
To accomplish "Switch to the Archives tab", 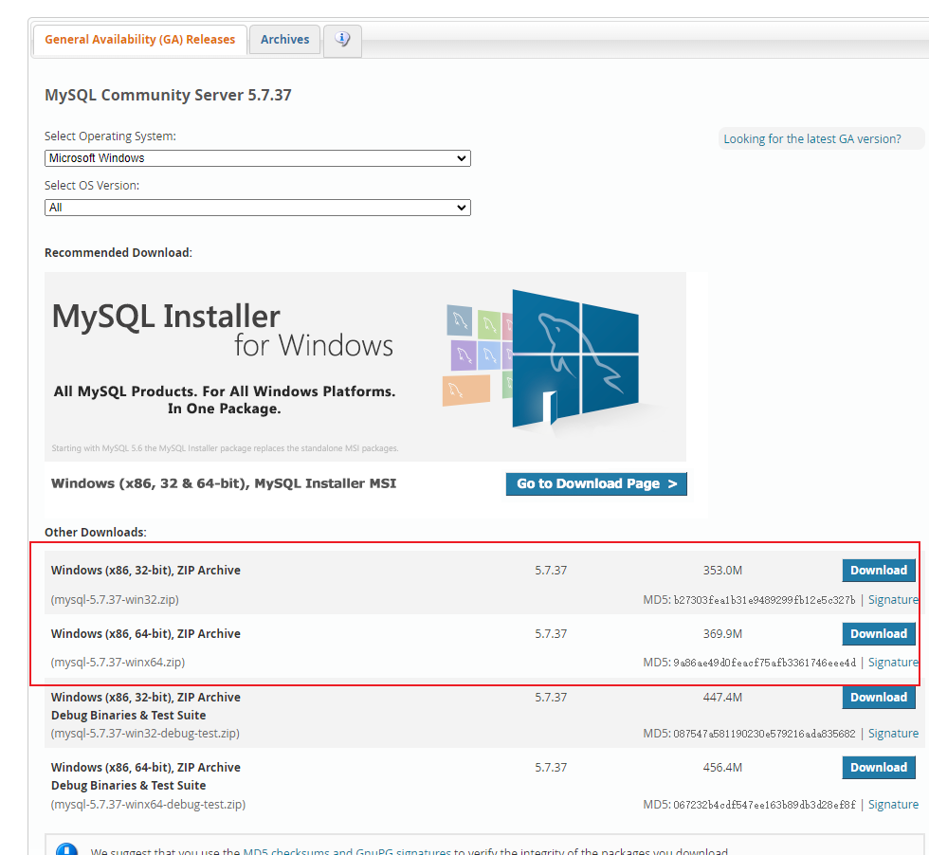I will pyautogui.click(x=285, y=40).
